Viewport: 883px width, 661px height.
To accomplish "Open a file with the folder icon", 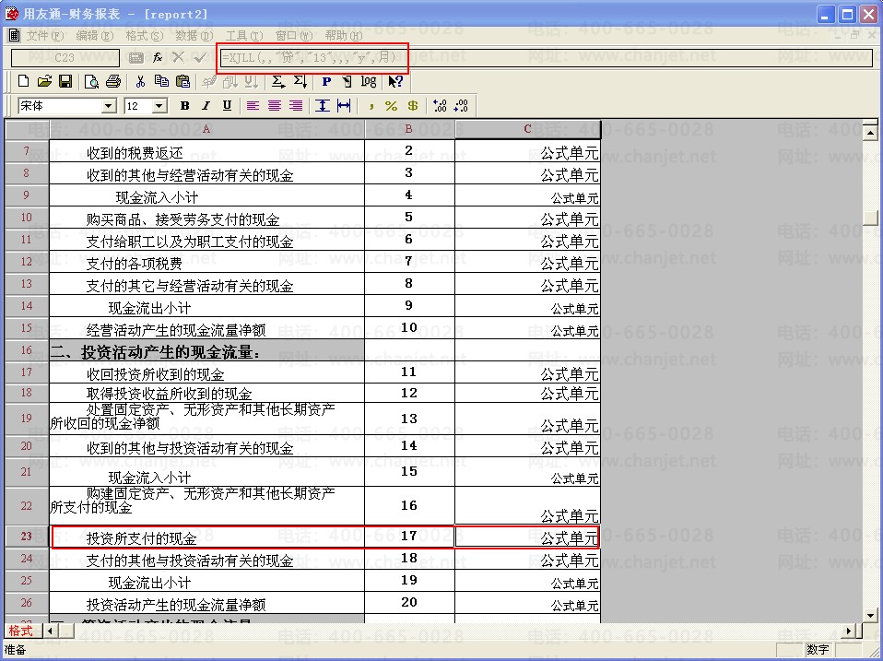I will (44, 82).
